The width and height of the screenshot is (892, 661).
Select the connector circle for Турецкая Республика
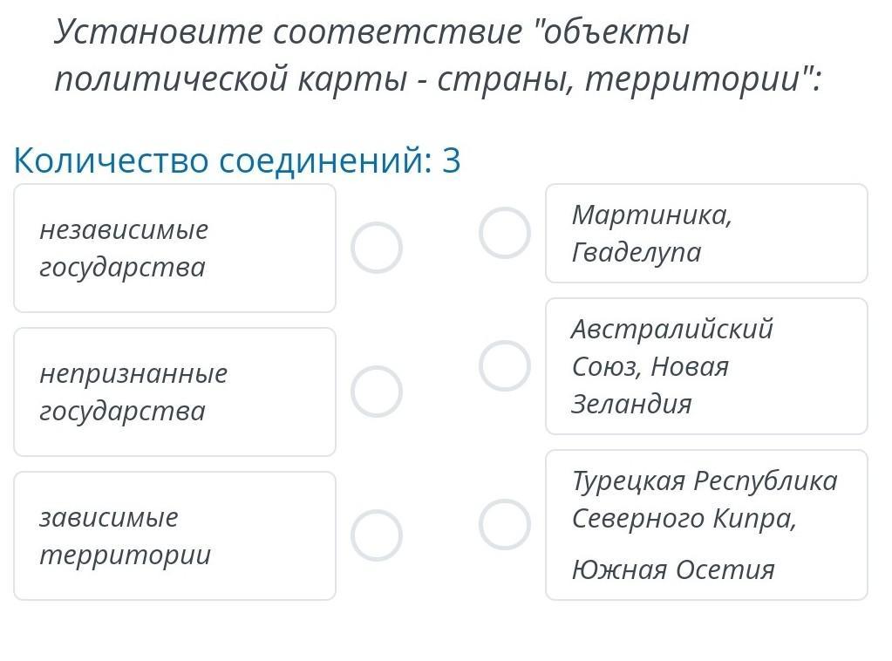(505, 524)
